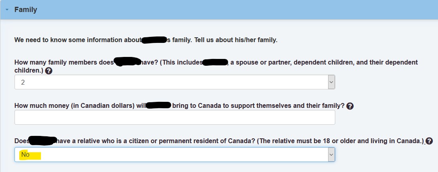This screenshot has height=172, width=438.
Task: Focus the Canadian dollars amount field
Action: pyautogui.click(x=174, y=117)
